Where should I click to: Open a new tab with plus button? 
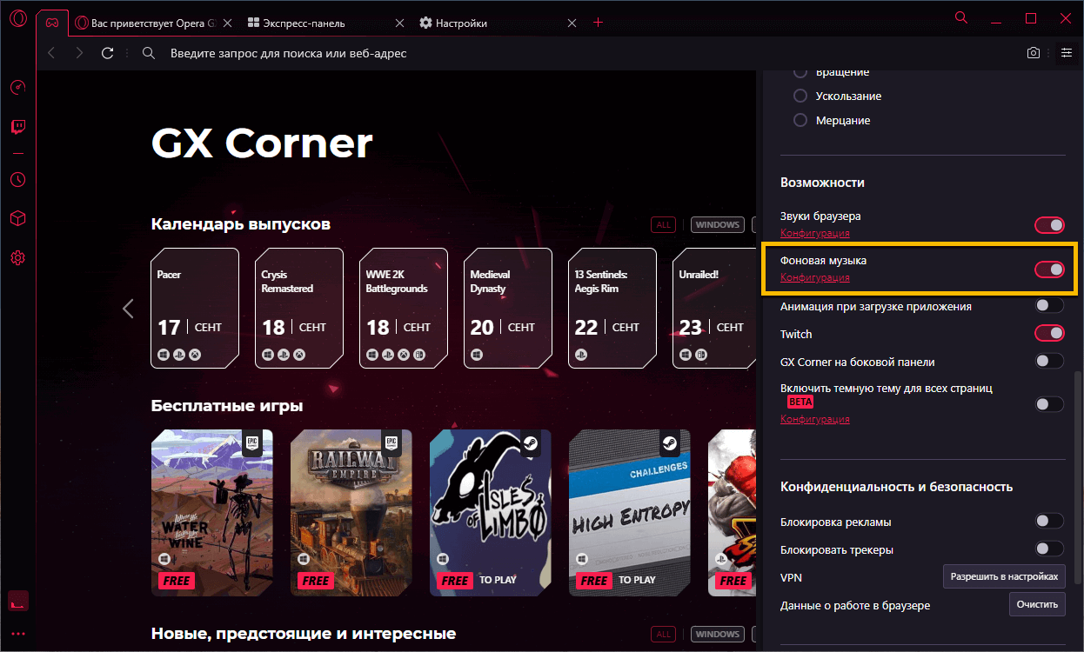598,23
